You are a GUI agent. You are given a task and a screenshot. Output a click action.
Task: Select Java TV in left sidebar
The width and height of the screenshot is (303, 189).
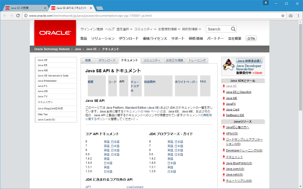pyautogui.click(x=56, y=96)
